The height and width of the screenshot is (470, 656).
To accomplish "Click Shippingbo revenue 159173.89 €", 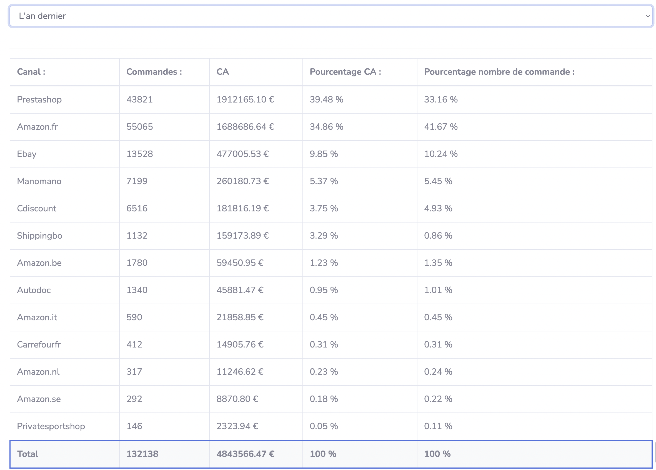I will click(242, 236).
